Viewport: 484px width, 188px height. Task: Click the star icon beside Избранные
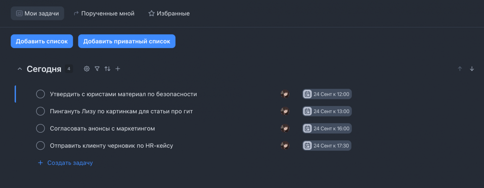[151, 13]
